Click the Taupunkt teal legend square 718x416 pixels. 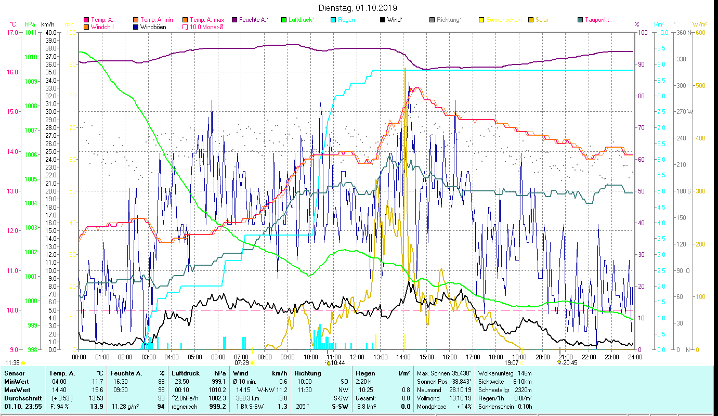[x=580, y=20]
